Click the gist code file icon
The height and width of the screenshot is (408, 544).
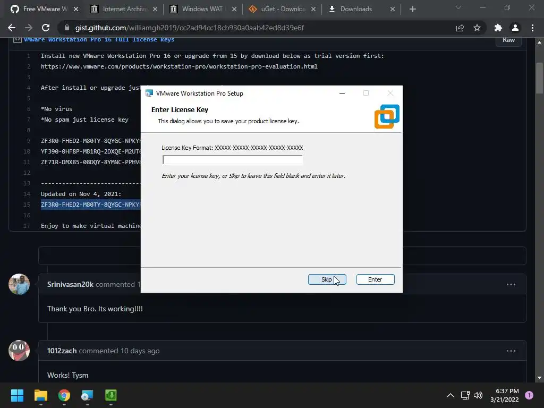tap(18, 39)
